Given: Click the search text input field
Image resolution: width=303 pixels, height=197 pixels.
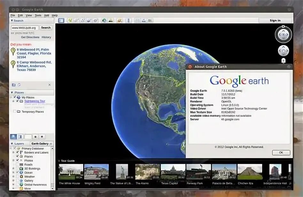Looking at the screenshot, I should click(25, 28).
